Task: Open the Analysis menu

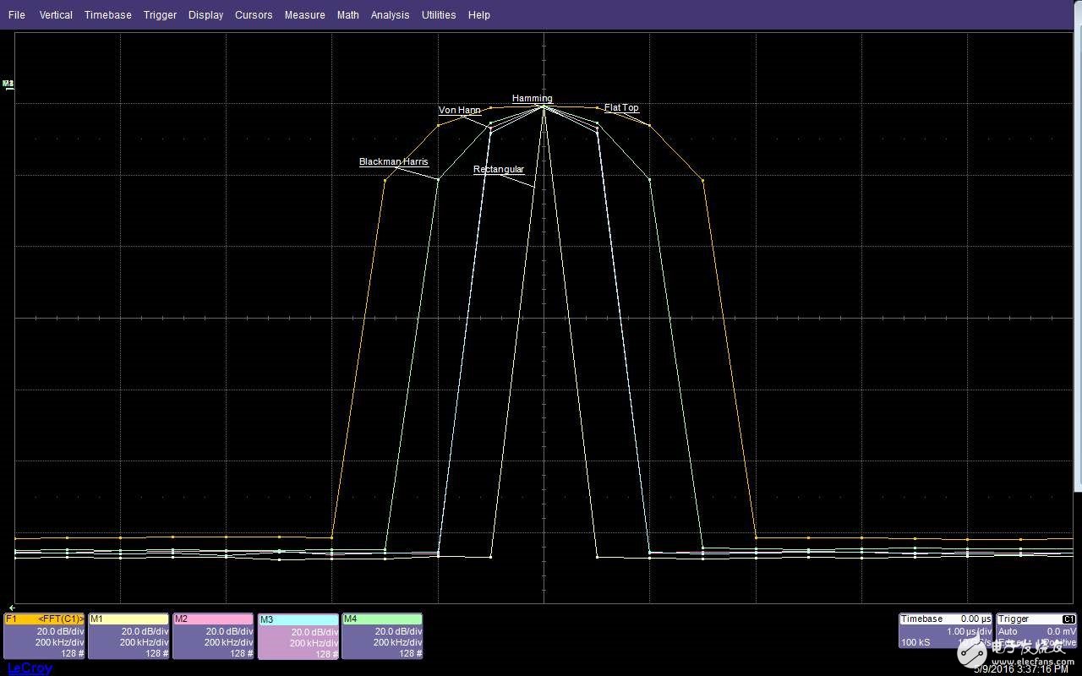Action: 390,15
